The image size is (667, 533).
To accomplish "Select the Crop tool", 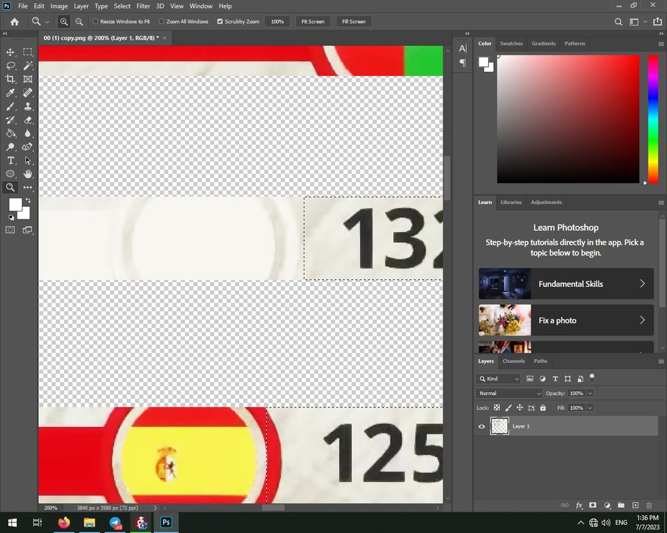I will [x=10, y=79].
